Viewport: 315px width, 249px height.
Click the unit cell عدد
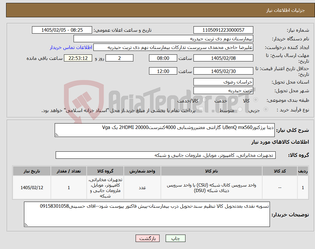pyautogui.click(x=142, y=188)
